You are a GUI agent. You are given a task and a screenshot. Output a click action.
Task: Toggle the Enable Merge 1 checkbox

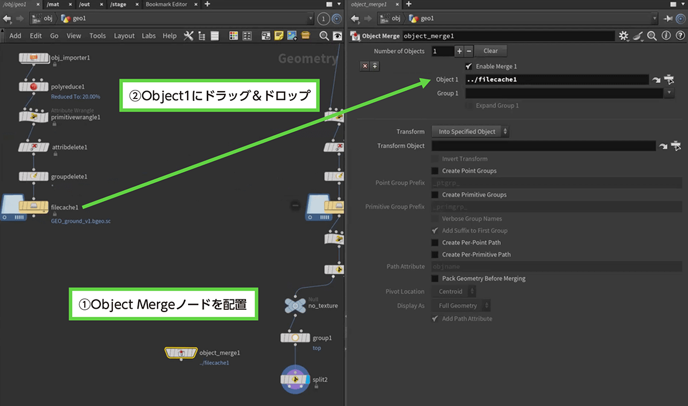point(468,66)
